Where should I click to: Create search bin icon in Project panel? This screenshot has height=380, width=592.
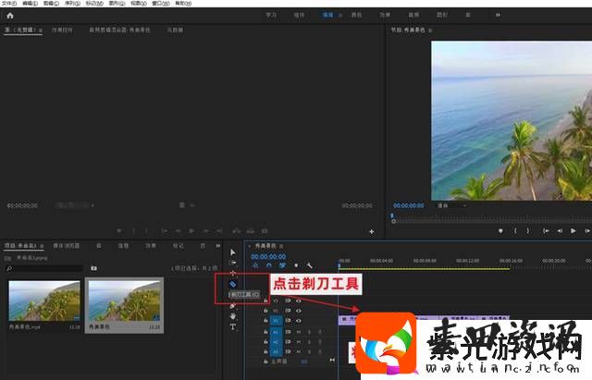pyautogui.click(x=93, y=268)
